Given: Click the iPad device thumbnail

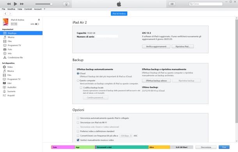Looking at the screenshot, I should (5, 22).
